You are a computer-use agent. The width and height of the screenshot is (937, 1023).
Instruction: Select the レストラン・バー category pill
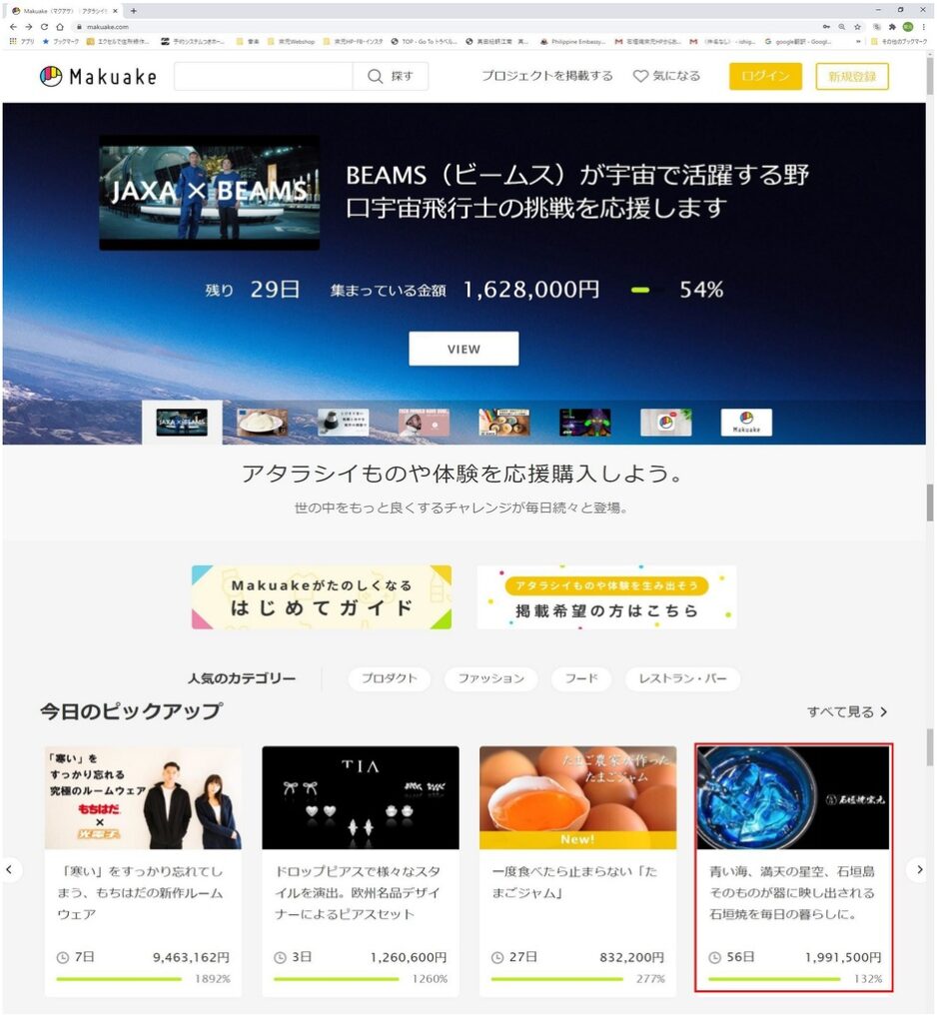tap(683, 678)
